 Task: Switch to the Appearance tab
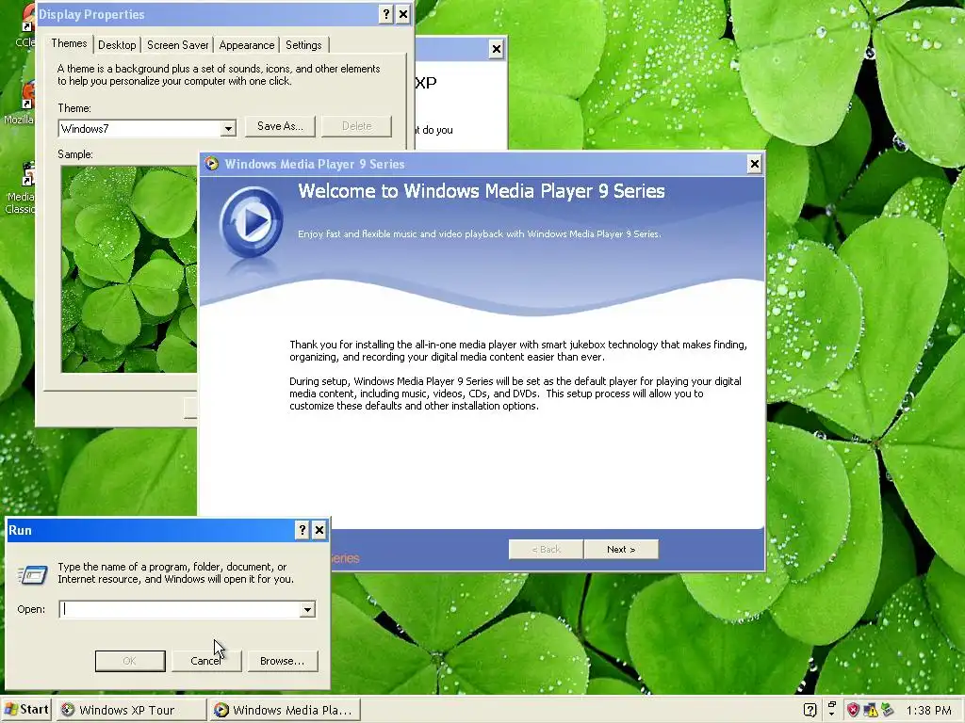(x=247, y=45)
